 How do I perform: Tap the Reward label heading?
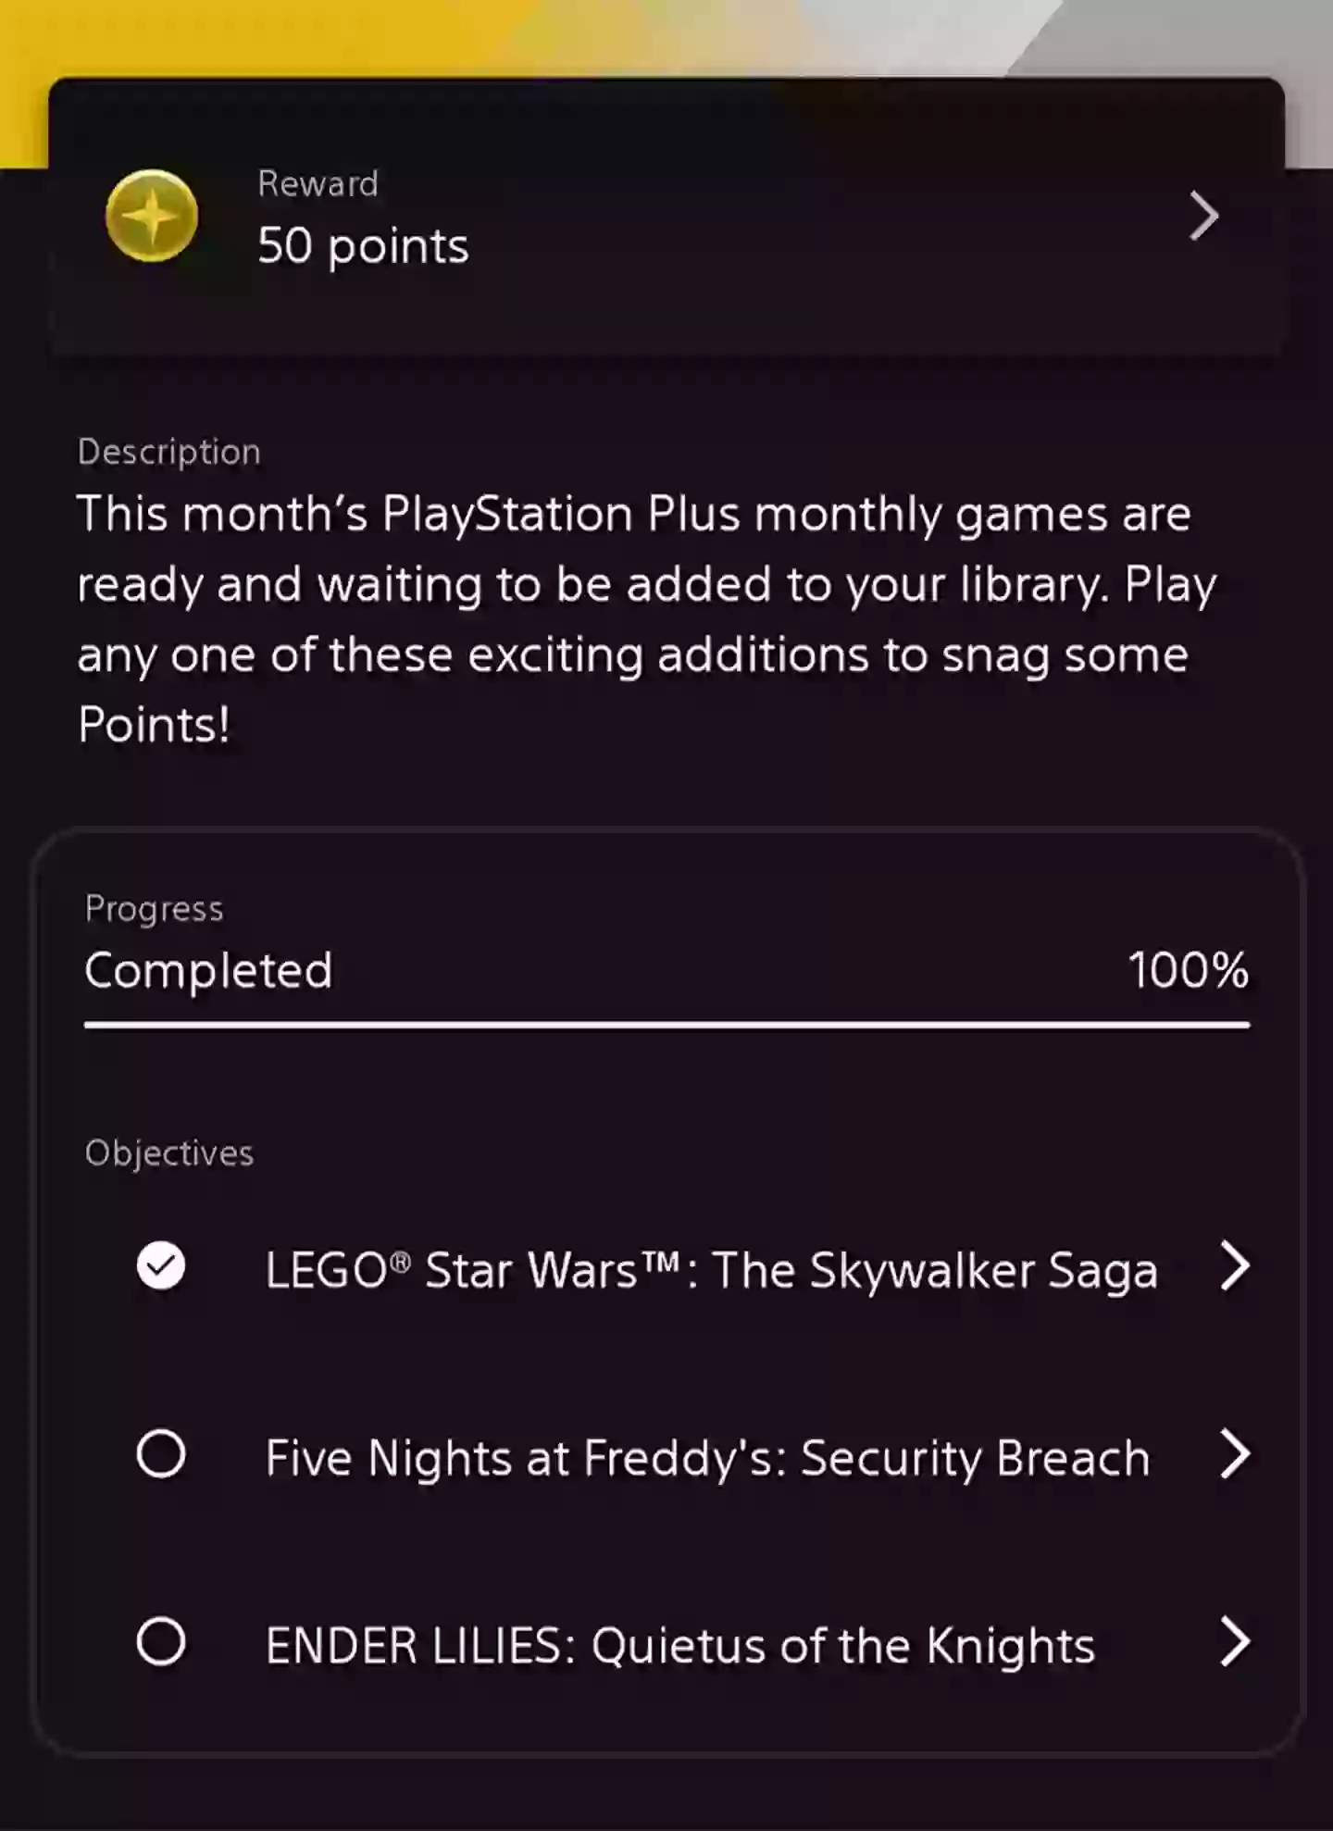point(318,183)
